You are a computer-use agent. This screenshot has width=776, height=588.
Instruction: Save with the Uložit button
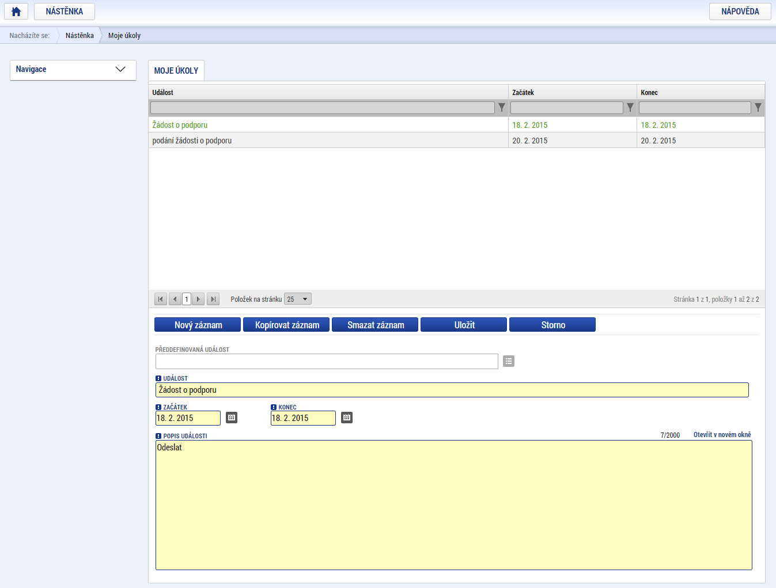coord(464,325)
